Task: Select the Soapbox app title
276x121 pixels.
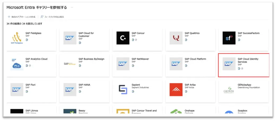Action: click(243, 111)
